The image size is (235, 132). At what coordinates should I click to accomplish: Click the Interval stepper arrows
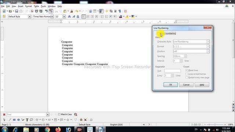(x=181, y=61)
